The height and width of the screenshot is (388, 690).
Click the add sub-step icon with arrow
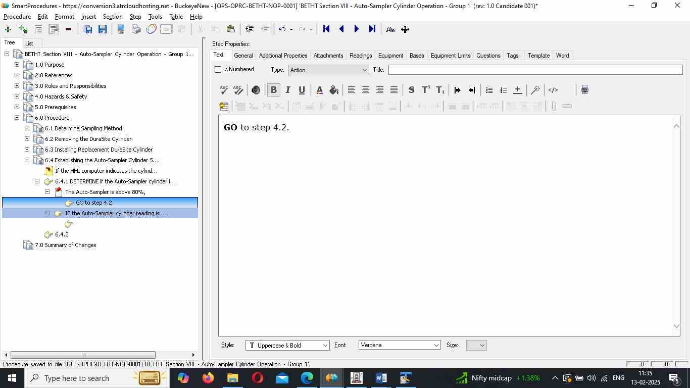(23, 29)
